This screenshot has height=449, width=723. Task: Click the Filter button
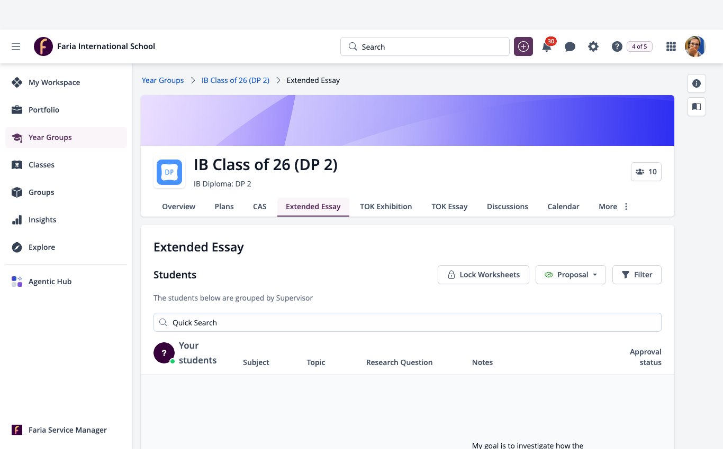637,275
